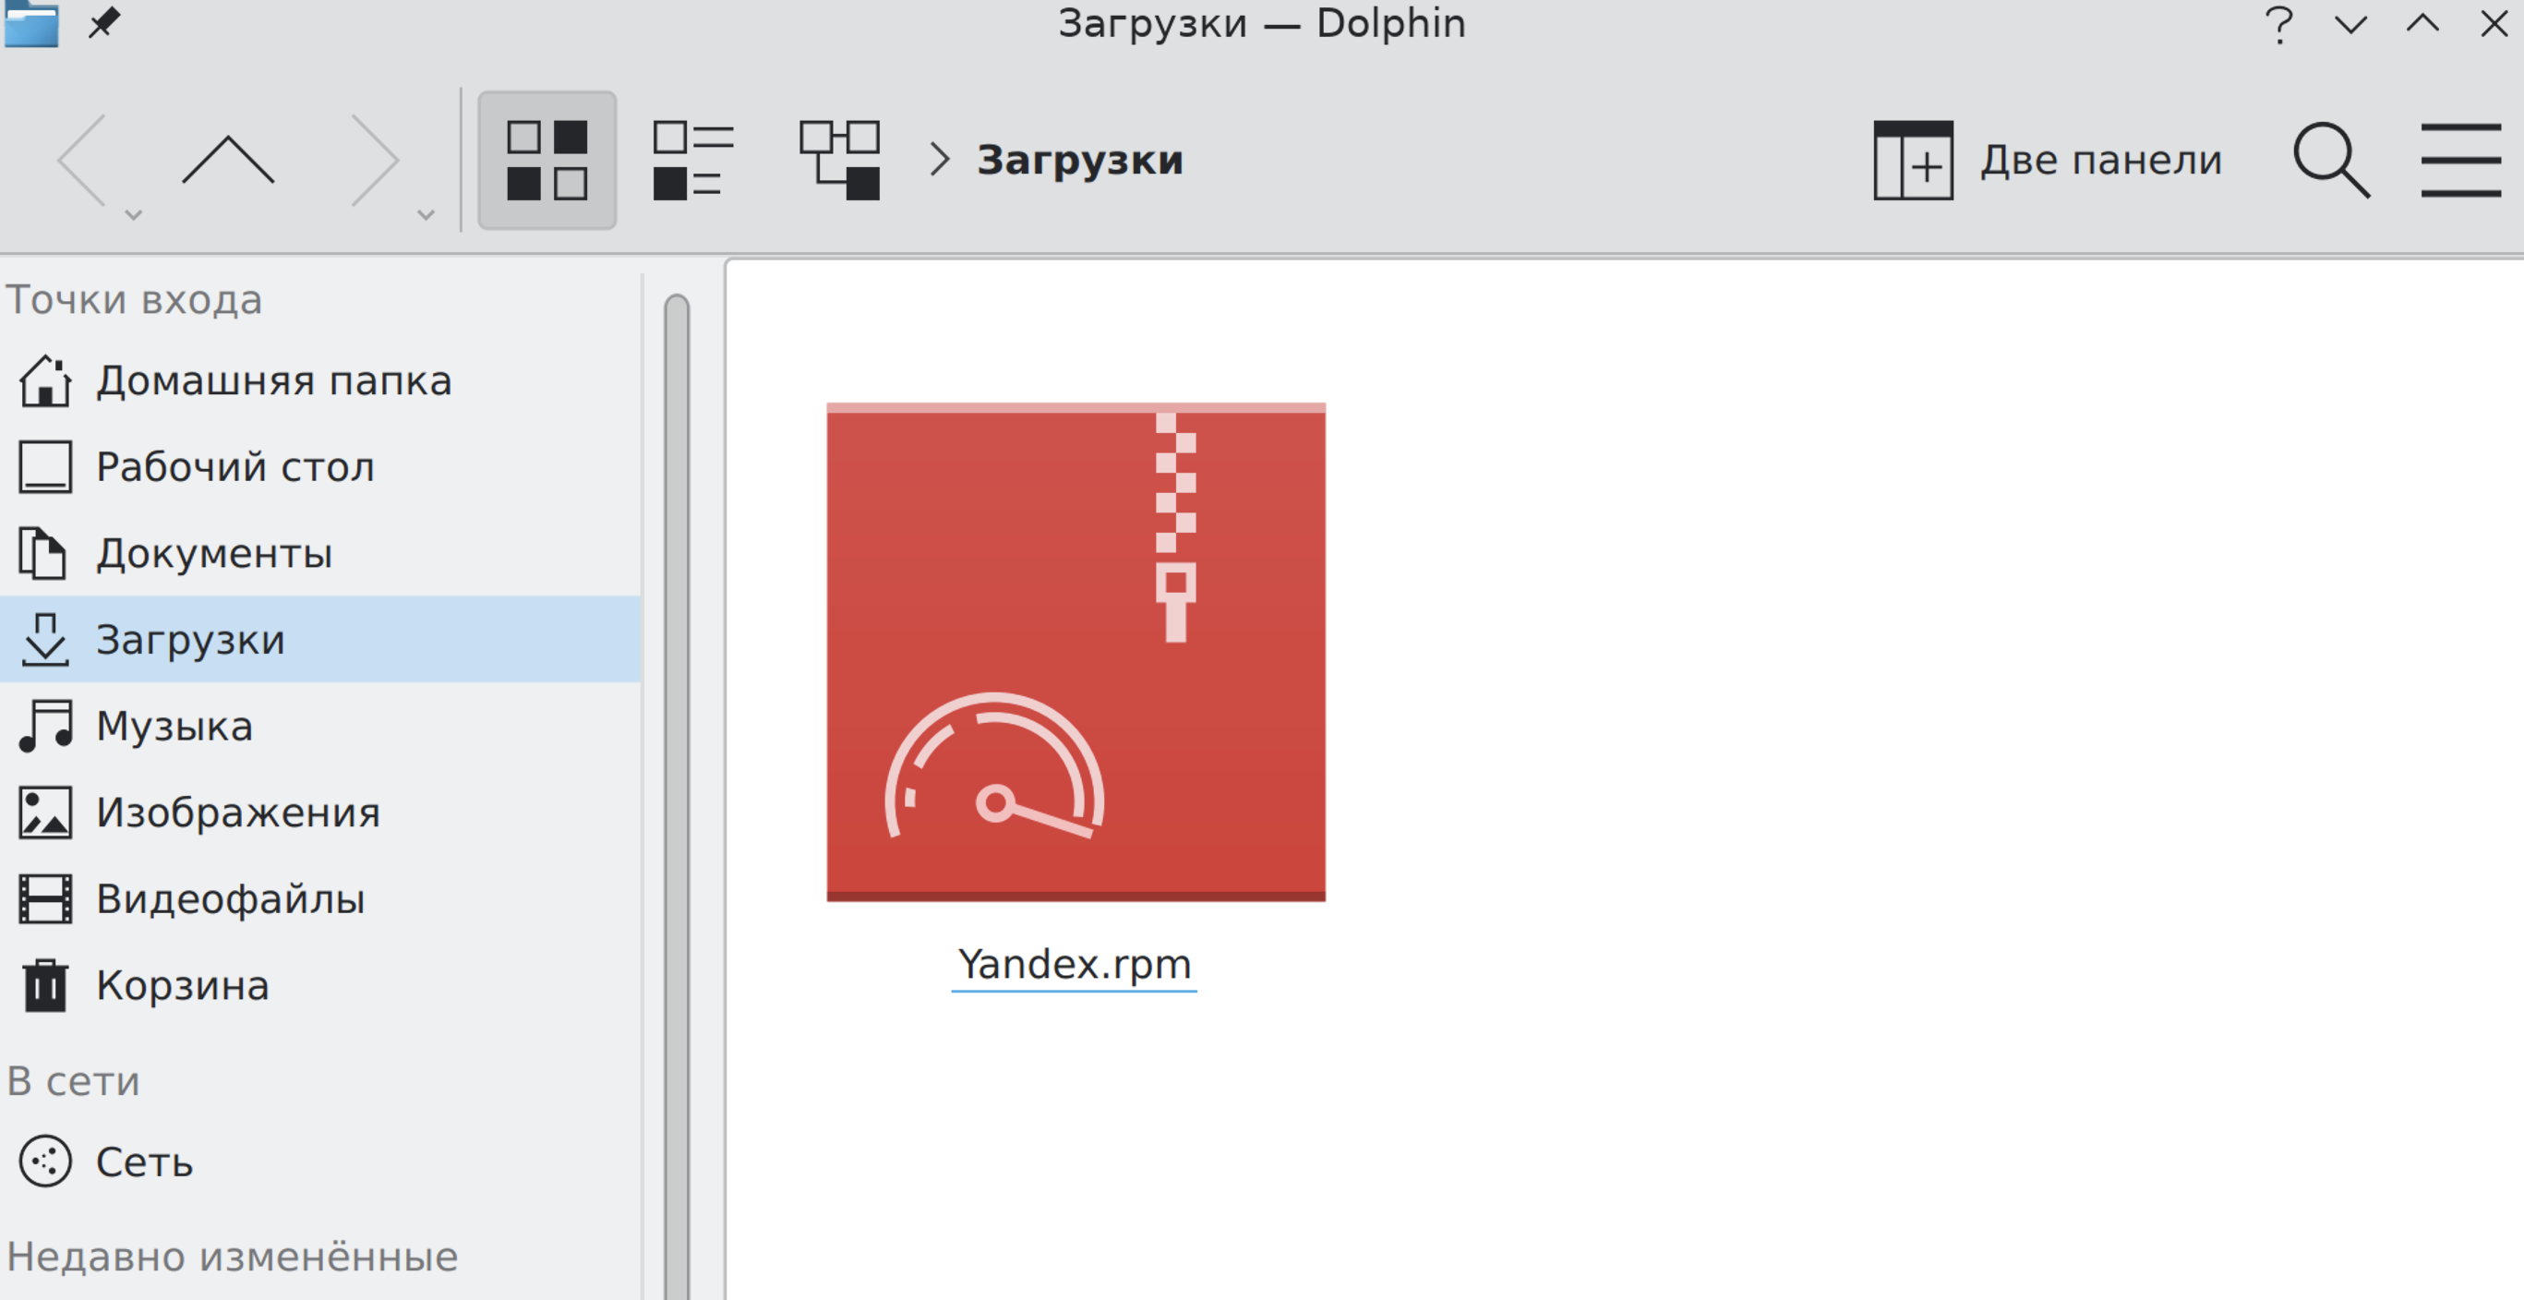Click the download arrow icon beside Загрузки
2524x1300 pixels.
(45, 640)
